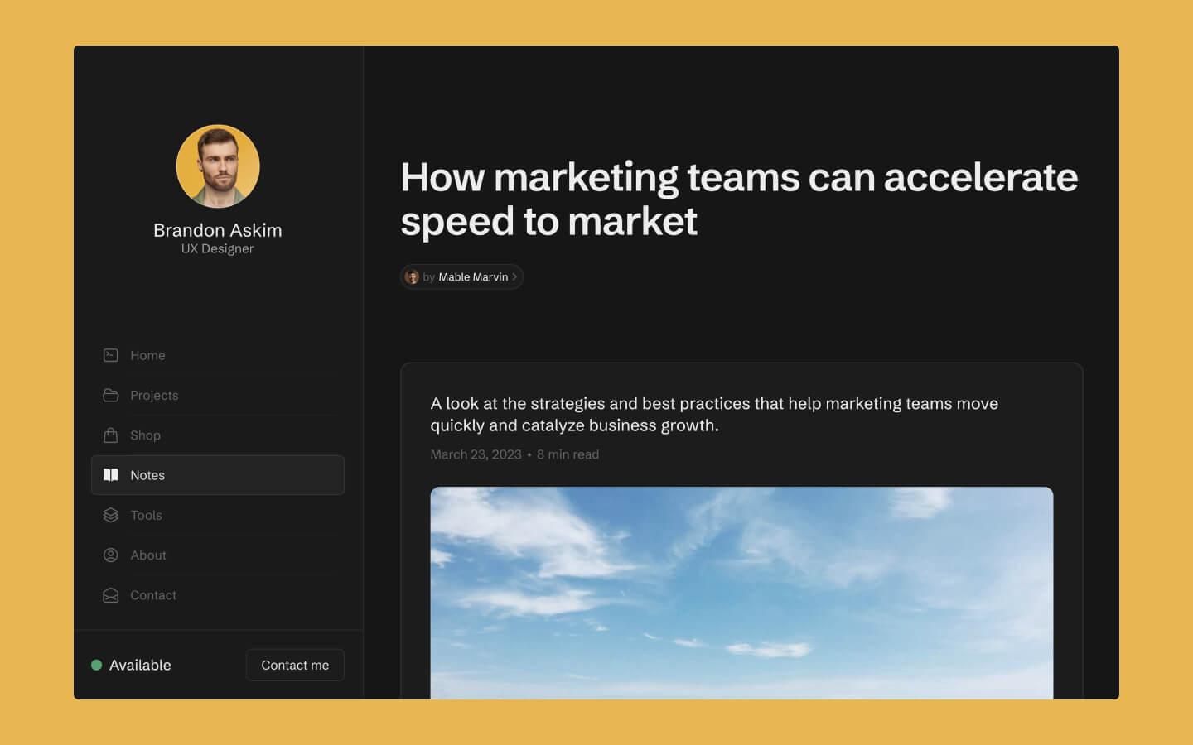Open the About section
The image size is (1193, 745).
click(218, 555)
